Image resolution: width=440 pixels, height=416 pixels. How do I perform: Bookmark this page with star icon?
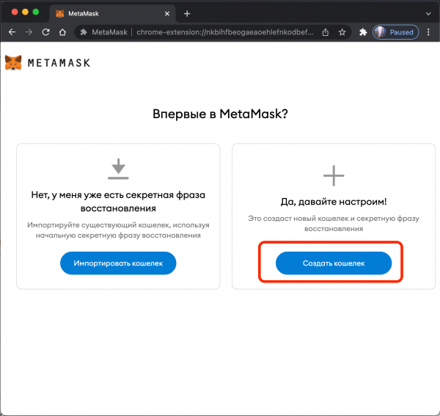click(342, 32)
